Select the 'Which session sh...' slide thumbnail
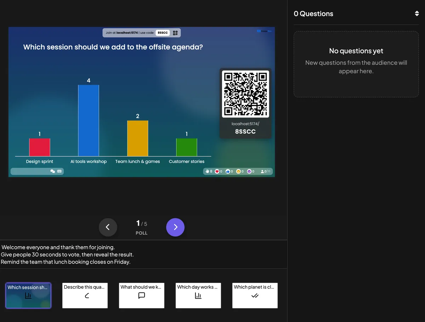The height and width of the screenshot is (322, 425). click(28, 295)
